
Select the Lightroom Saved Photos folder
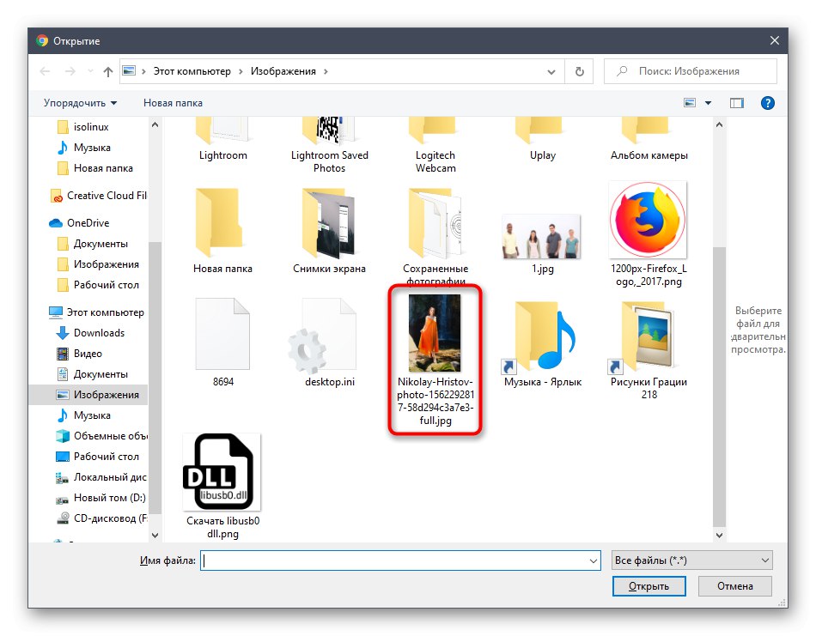tap(330, 144)
